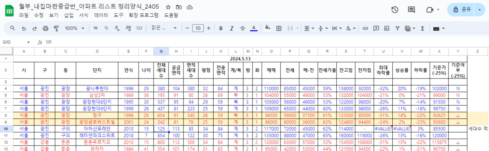Open version history clock icon
The height and width of the screenshot is (151, 489).
pos(395,10)
